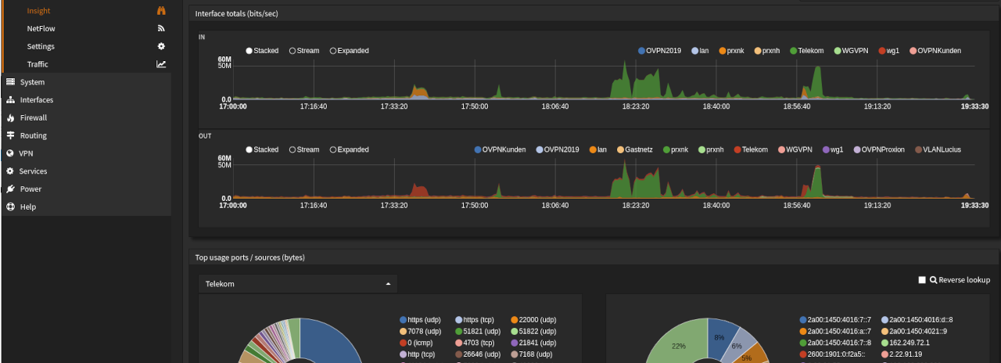
Task: Toggle wg1 series in OUT legend
Action: [x=832, y=149]
